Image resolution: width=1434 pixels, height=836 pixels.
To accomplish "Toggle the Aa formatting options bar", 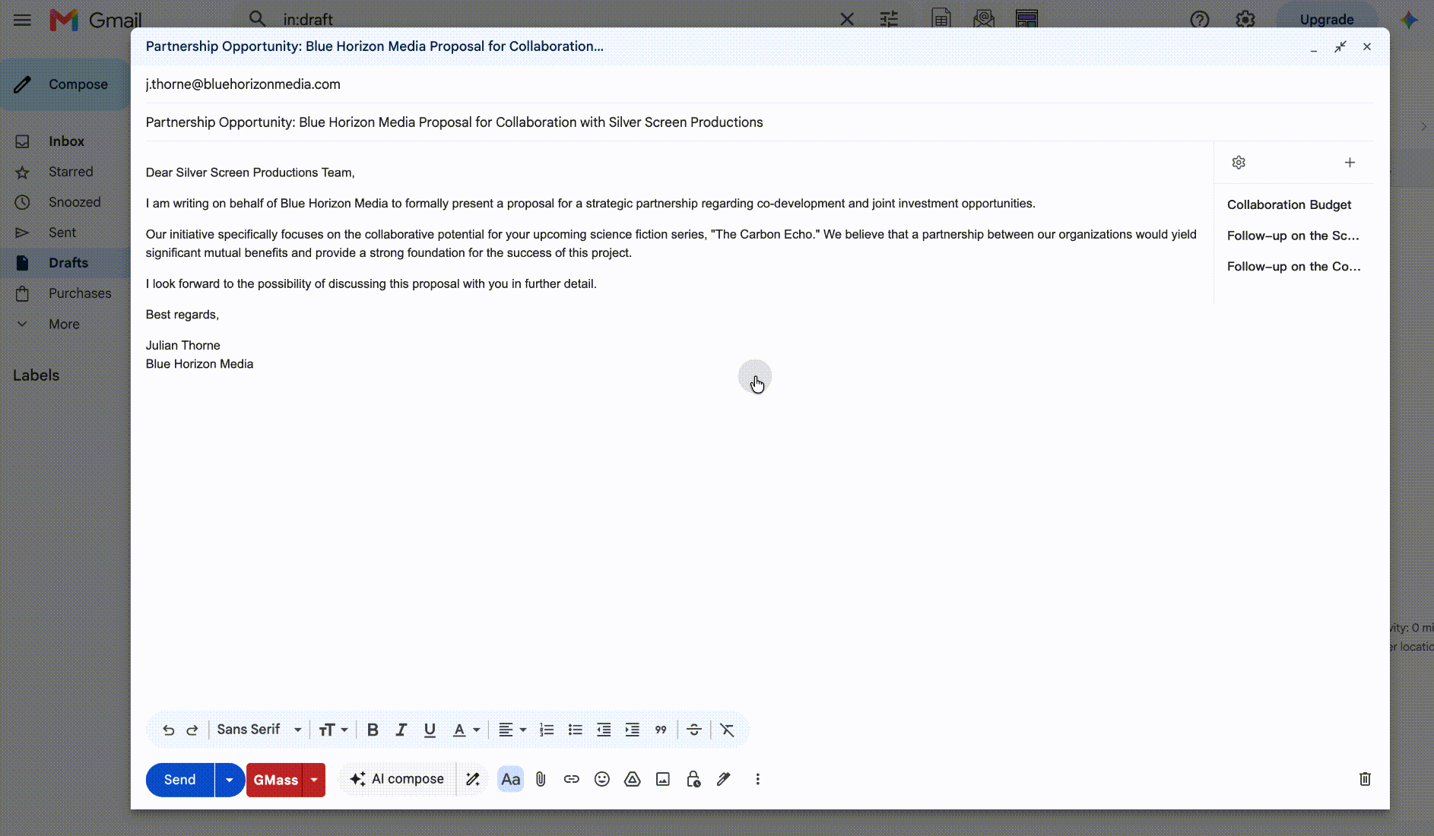I will (511, 779).
